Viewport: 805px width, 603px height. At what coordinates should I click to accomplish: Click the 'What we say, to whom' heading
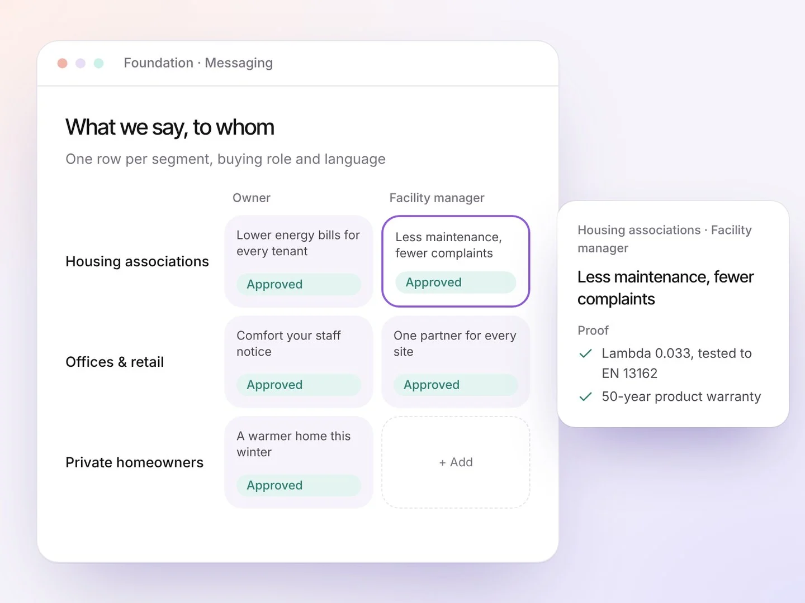point(170,127)
